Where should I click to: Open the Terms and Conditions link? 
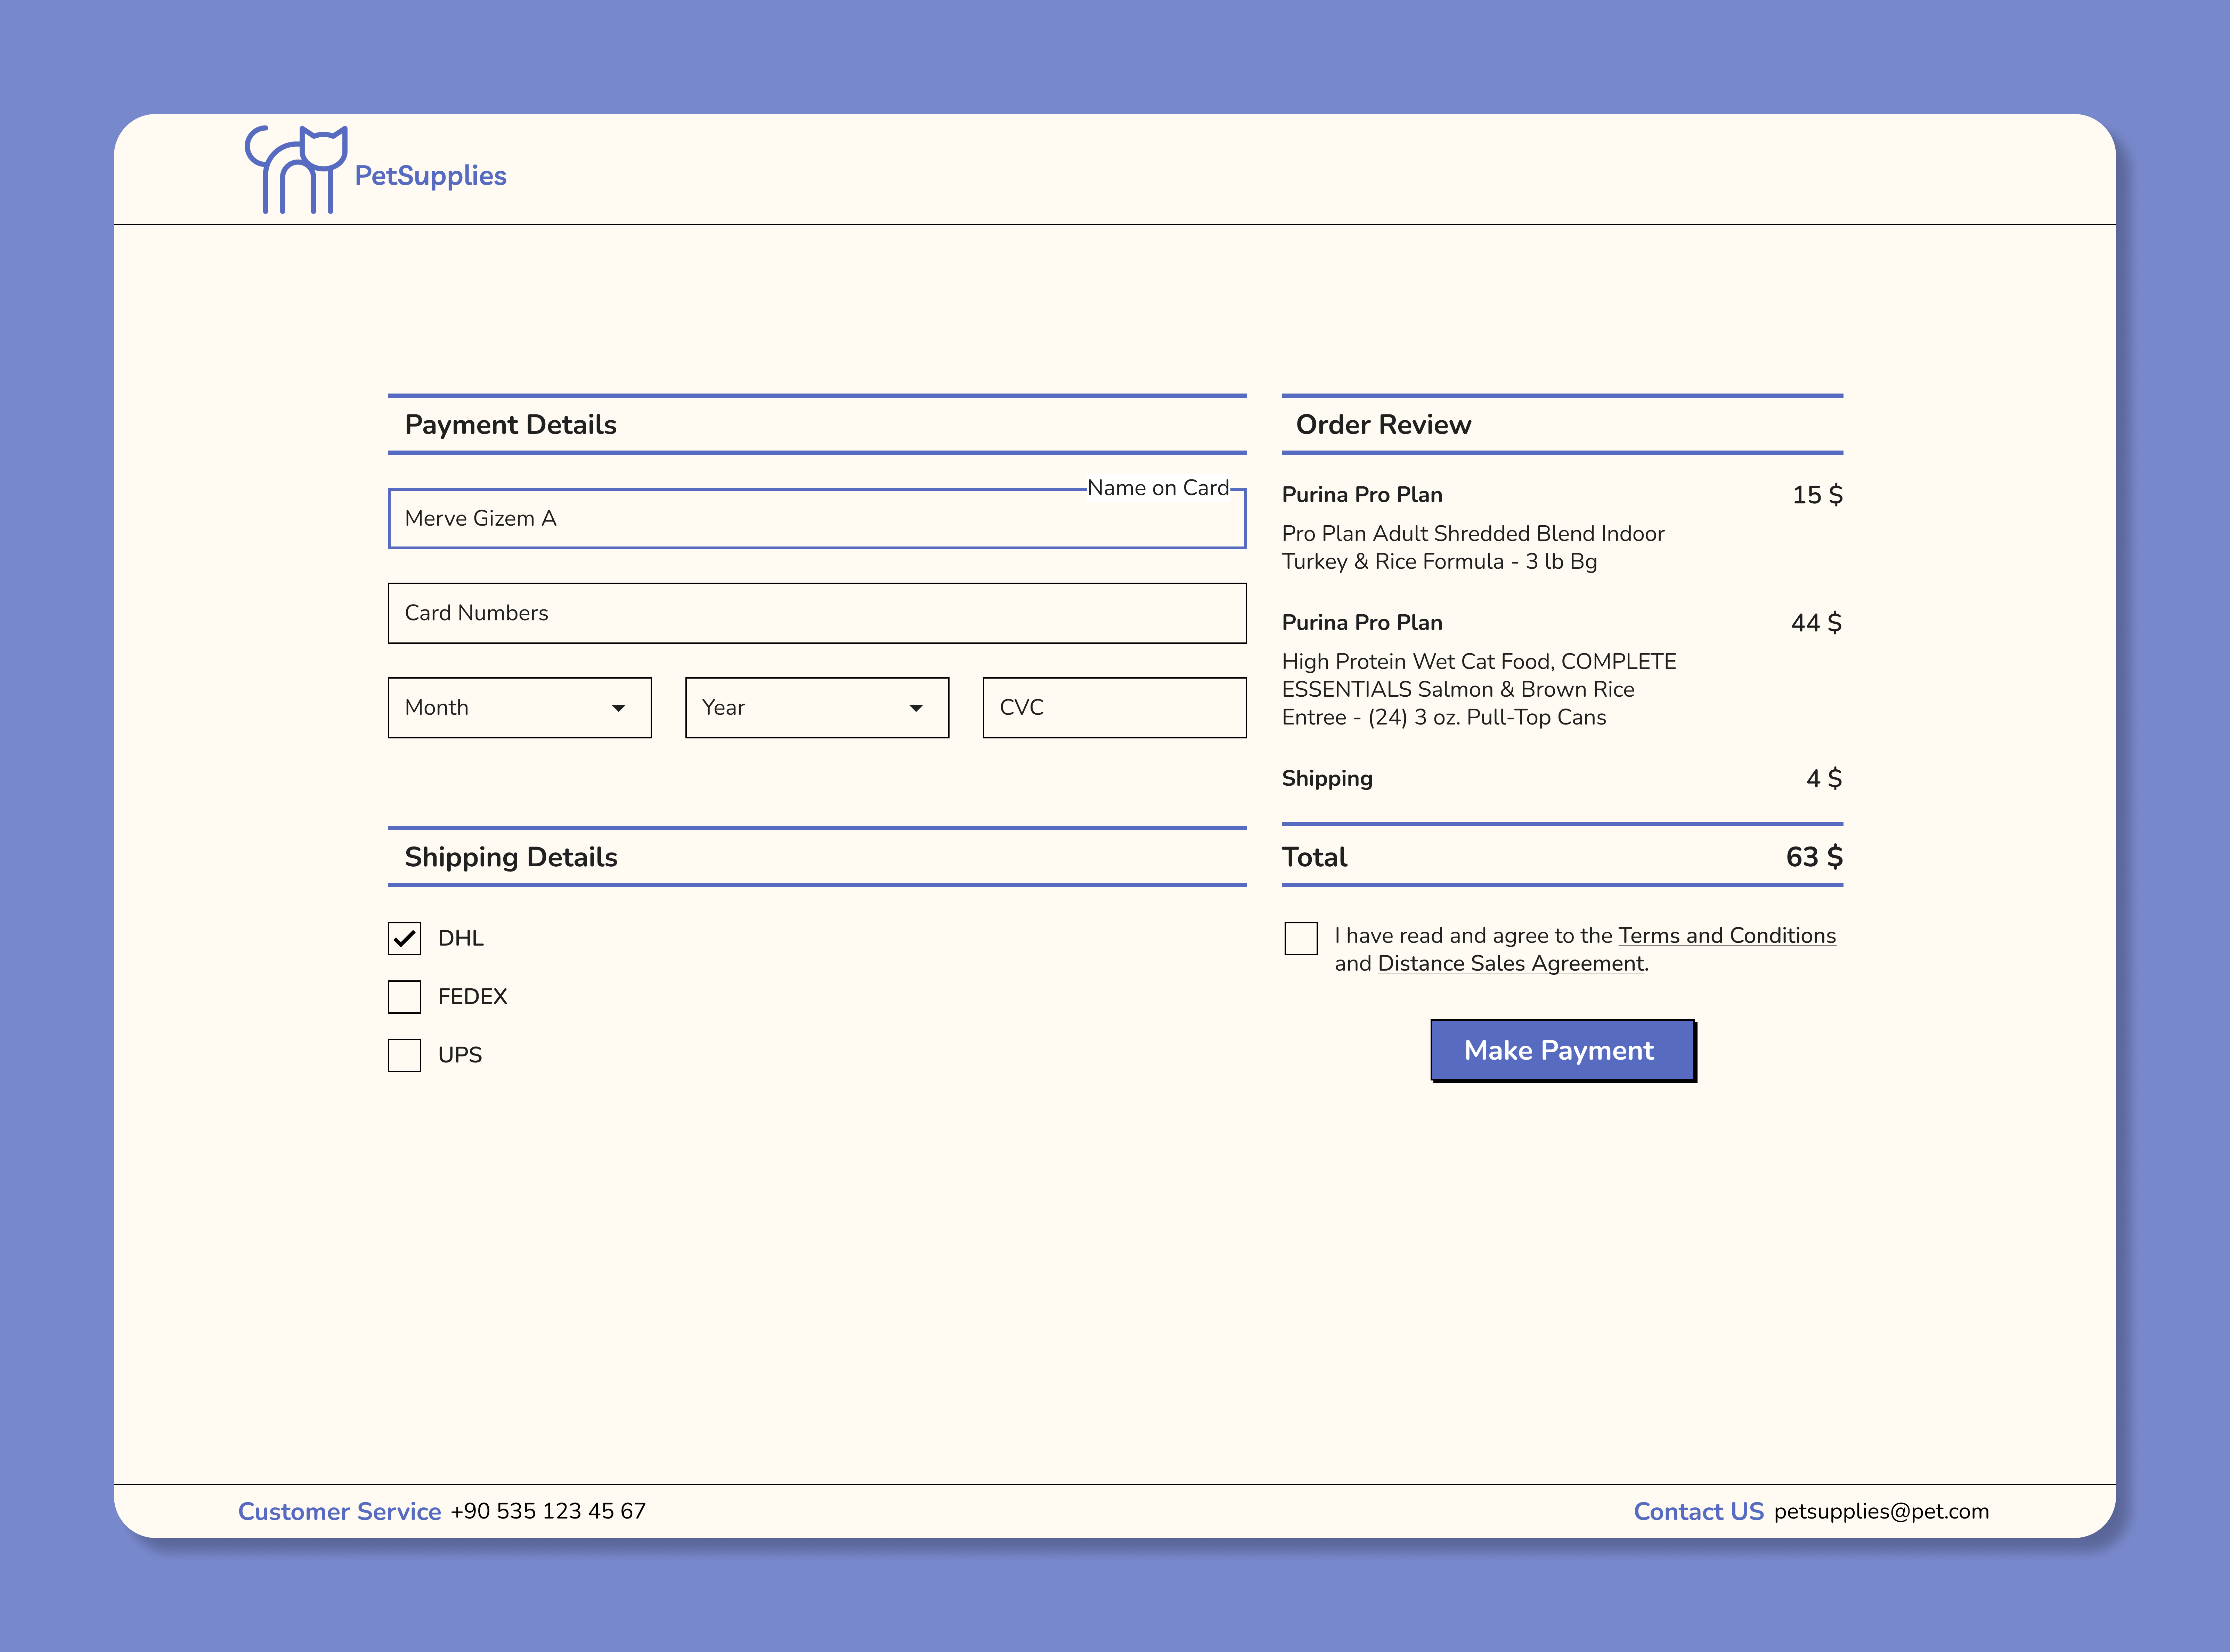coord(1726,935)
